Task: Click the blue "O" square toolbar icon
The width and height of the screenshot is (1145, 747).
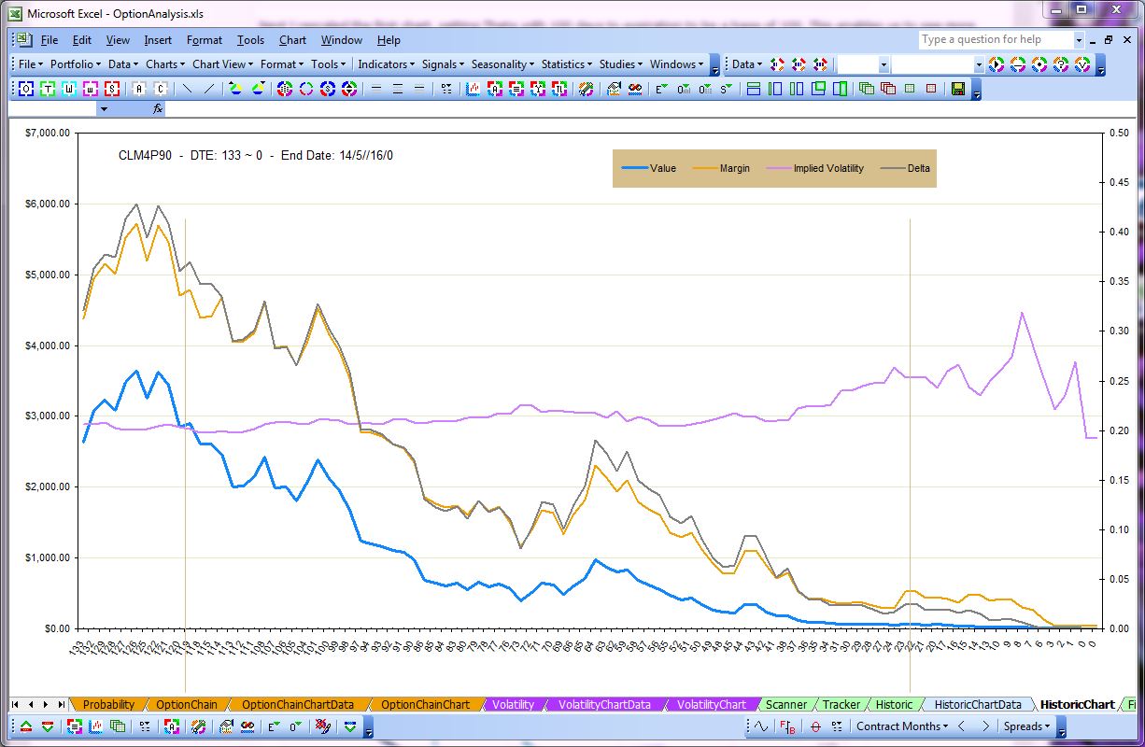Action: pos(26,89)
